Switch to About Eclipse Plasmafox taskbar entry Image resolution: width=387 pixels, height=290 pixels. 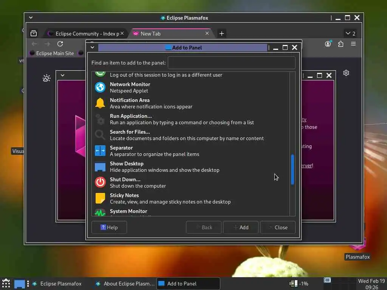(125, 284)
